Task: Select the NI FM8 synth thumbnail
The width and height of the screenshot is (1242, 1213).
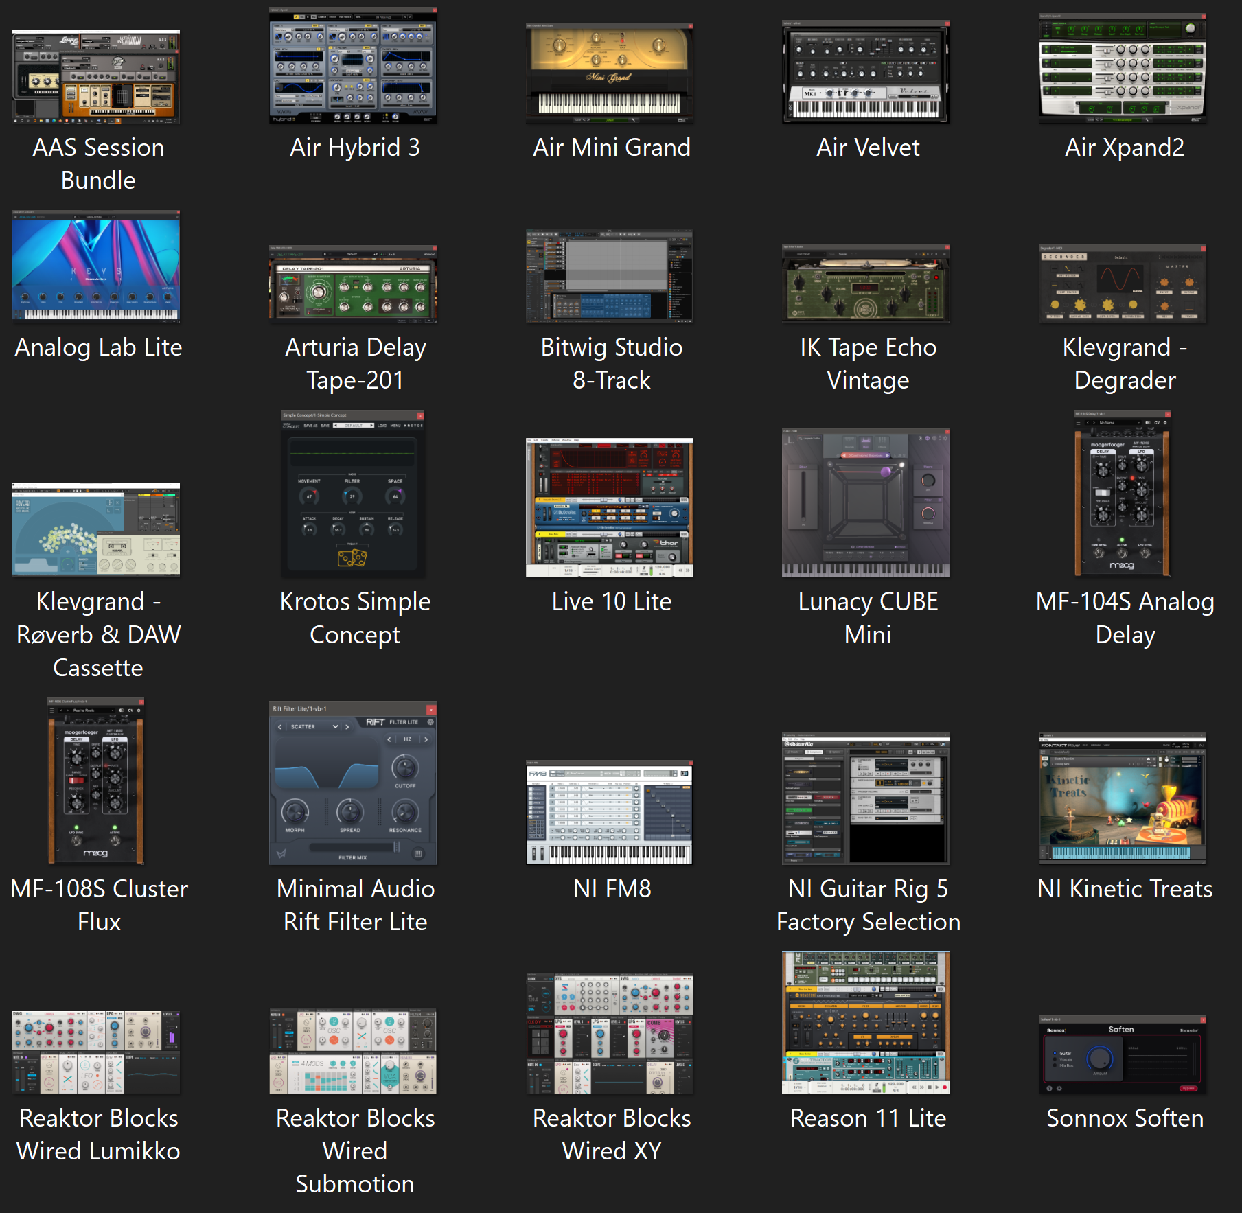Action: click(609, 812)
